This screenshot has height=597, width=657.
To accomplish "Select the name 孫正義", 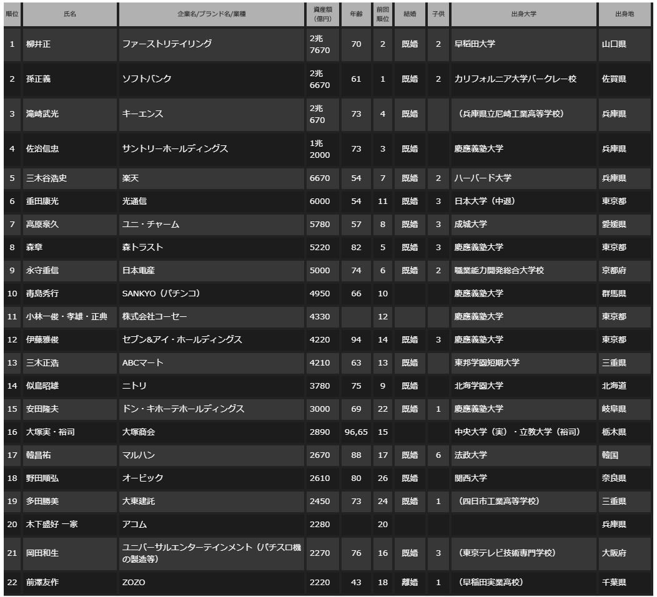I will (38, 79).
